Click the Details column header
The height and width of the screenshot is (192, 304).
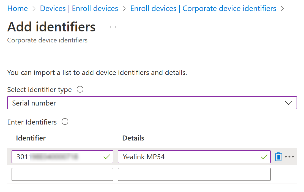click(133, 138)
